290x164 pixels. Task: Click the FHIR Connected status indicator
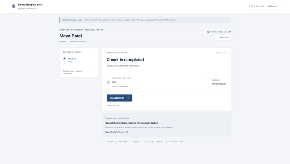click(256, 6)
